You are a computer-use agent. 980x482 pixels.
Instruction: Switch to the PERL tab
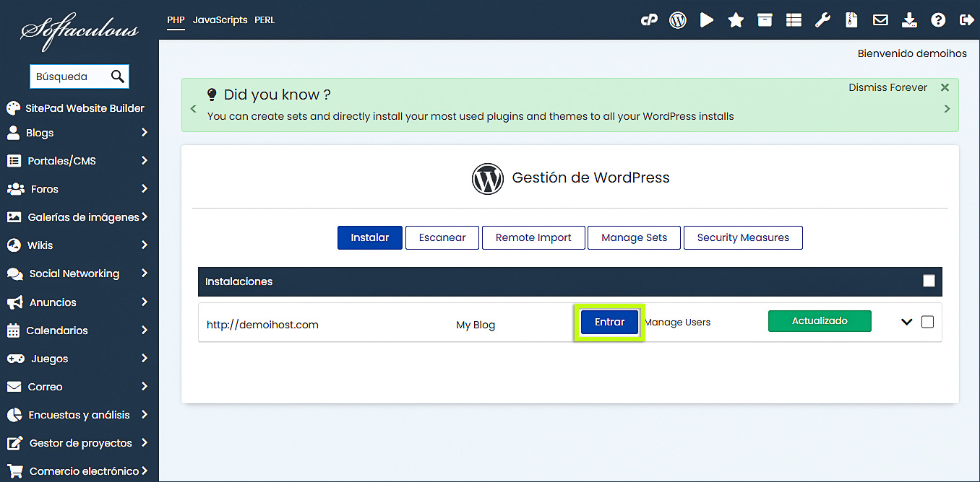coord(265,20)
